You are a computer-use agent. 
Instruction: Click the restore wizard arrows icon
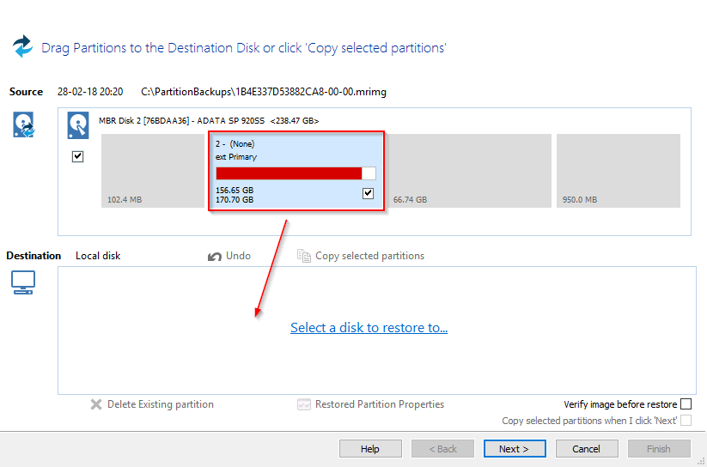22,46
